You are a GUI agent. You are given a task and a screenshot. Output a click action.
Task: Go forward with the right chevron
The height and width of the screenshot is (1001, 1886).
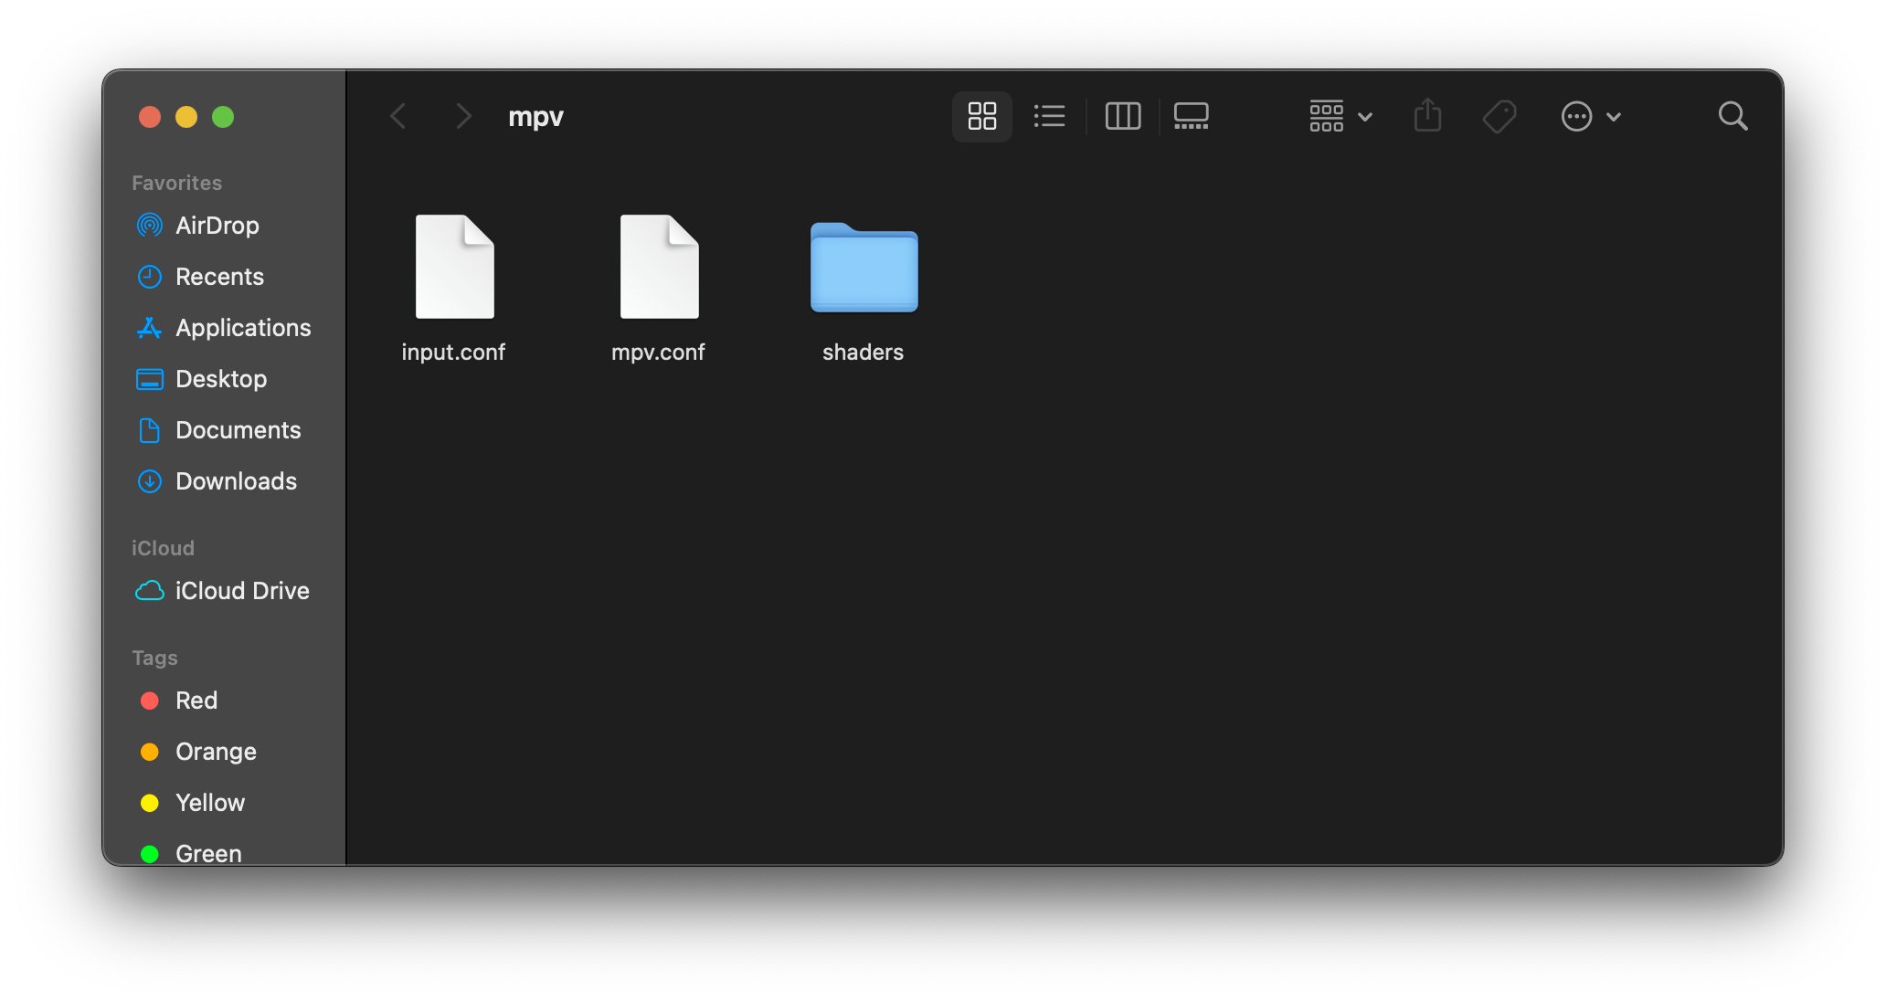coord(463,116)
